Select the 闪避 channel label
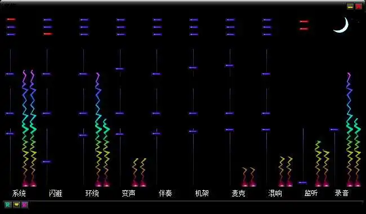 click(56, 193)
